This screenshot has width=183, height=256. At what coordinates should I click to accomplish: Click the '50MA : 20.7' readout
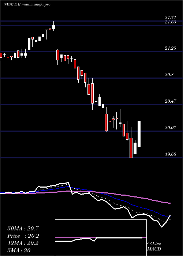(23, 229)
